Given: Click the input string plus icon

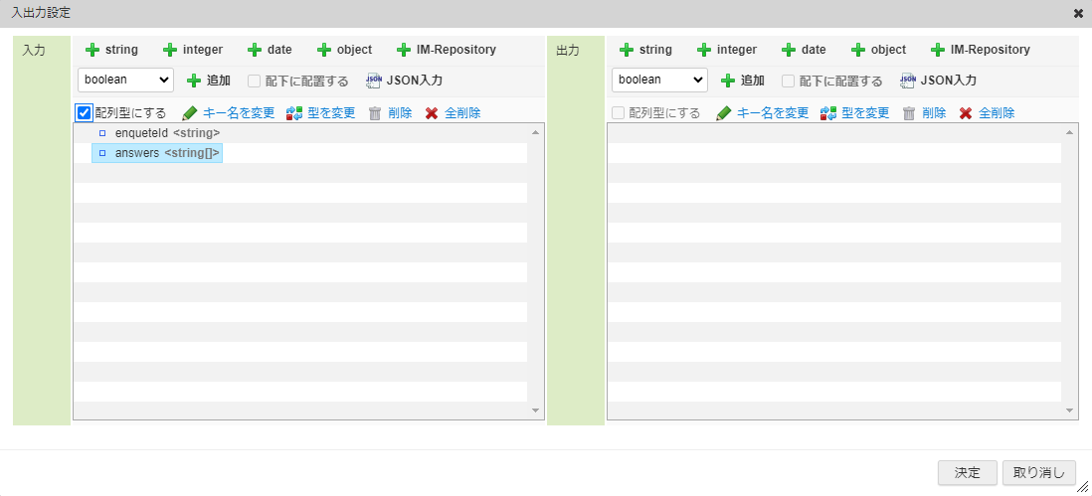Looking at the screenshot, I should pyautogui.click(x=92, y=50).
